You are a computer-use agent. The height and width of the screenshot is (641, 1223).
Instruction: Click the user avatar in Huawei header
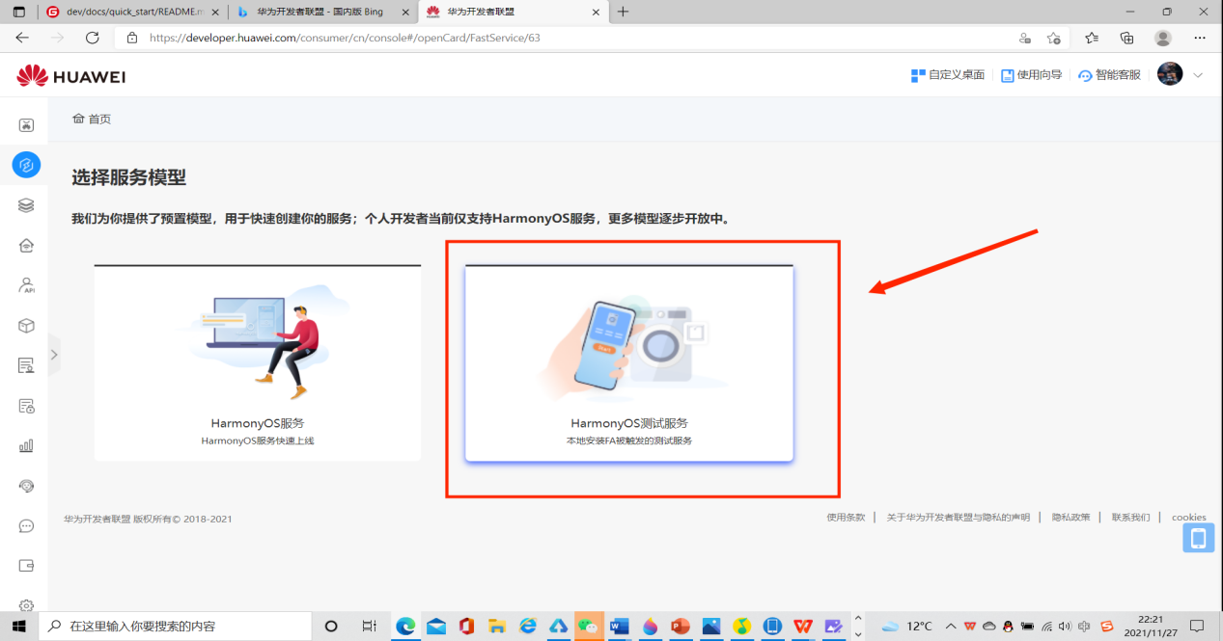(1170, 74)
